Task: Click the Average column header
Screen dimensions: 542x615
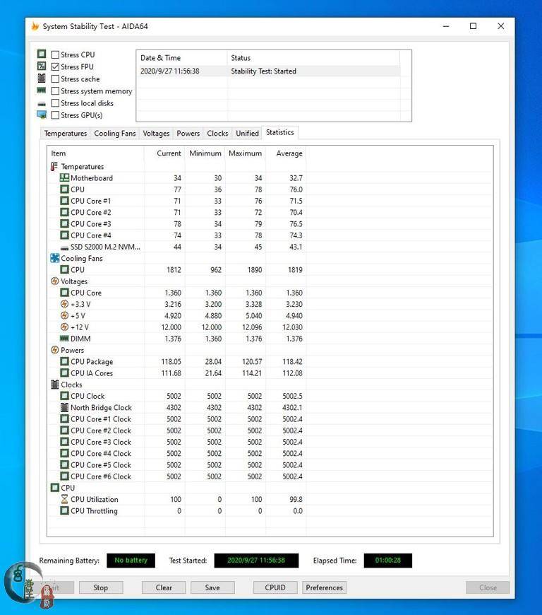Action: click(286, 153)
